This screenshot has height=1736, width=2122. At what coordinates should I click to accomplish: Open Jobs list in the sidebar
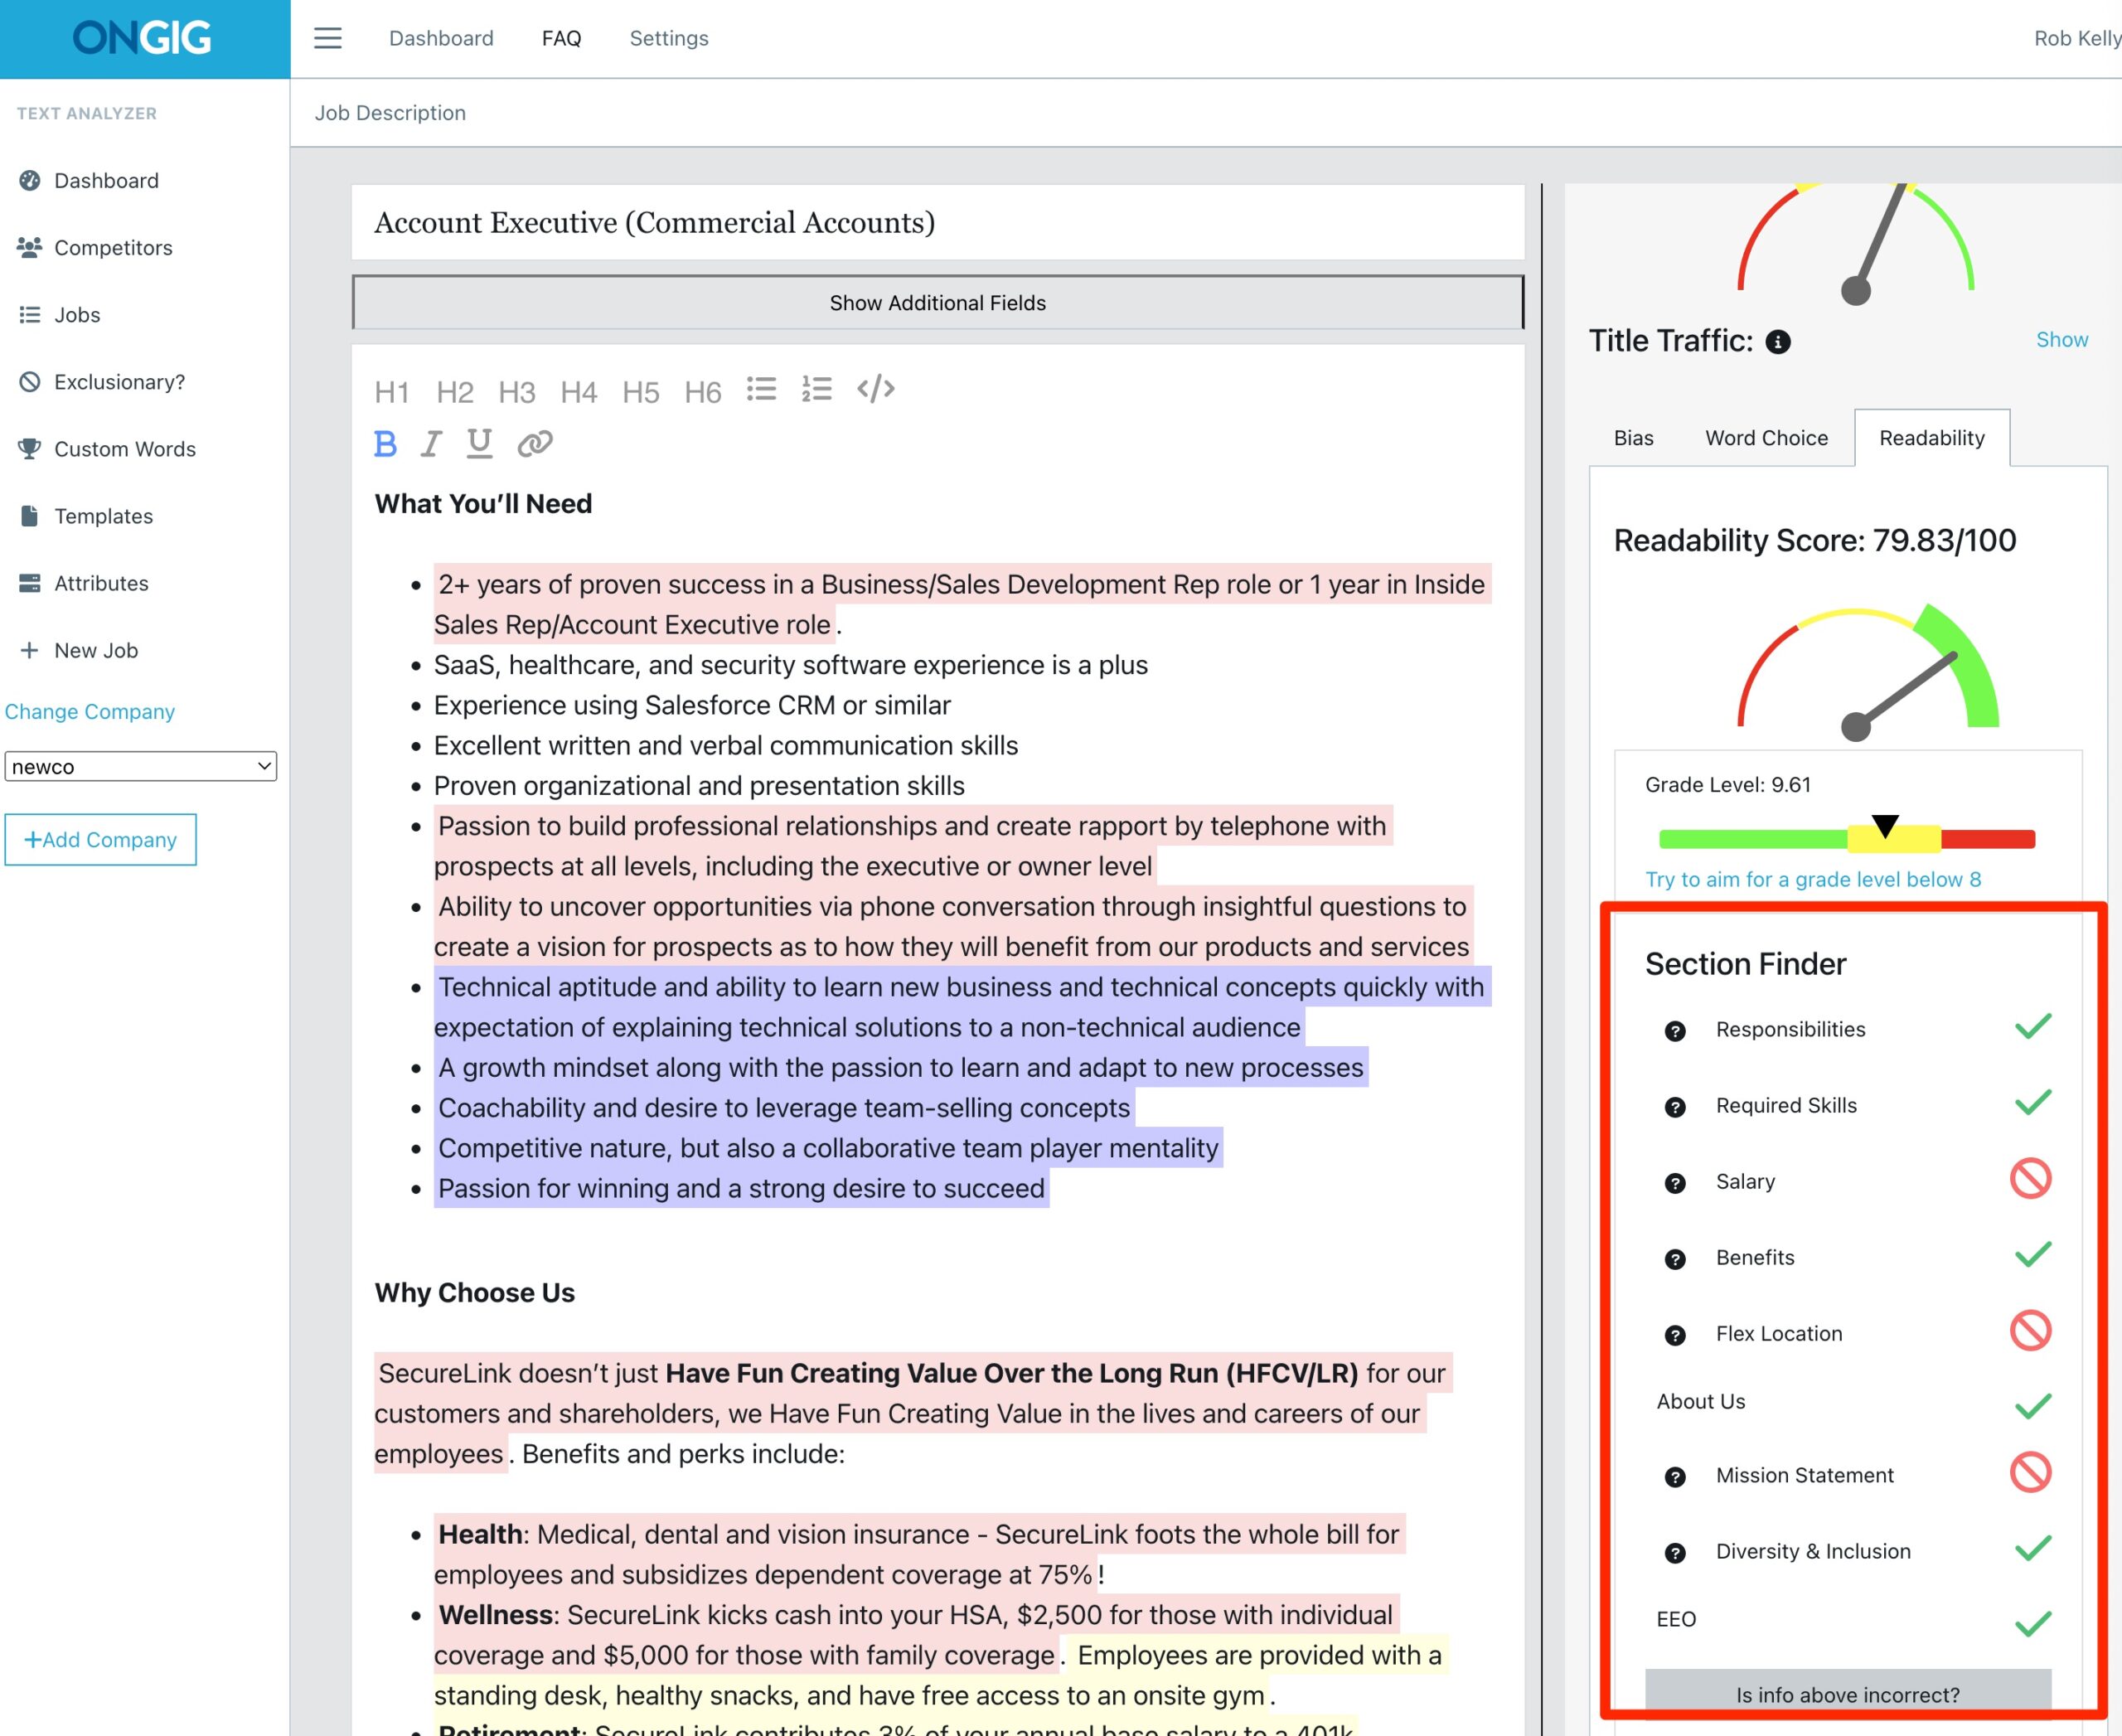pyautogui.click(x=77, y=315)
